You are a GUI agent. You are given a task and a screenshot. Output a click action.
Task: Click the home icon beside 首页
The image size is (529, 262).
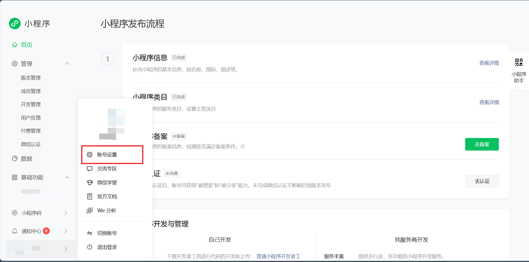(15, 45)
